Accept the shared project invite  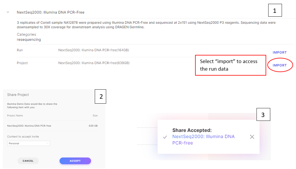(x=75, y=161)
